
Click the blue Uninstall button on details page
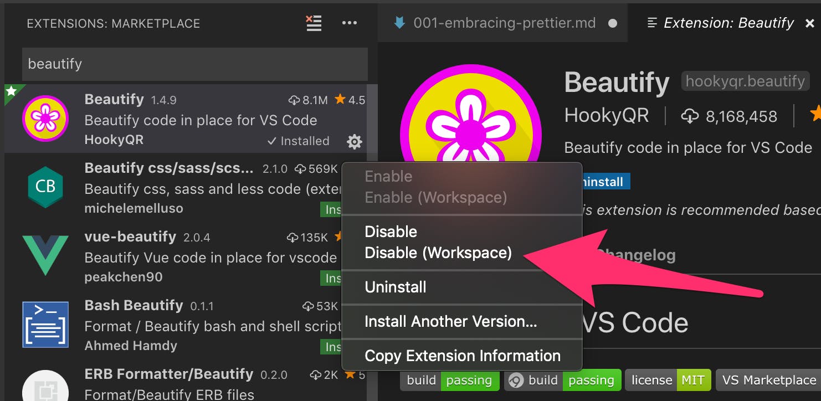606,182
